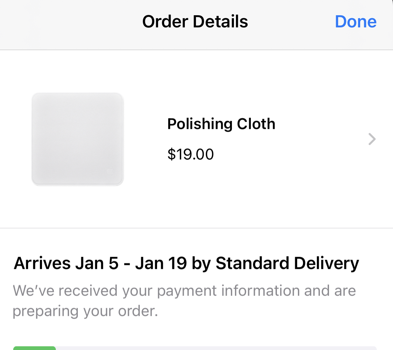393x350 pixels.
Task: Expand item details with the right chevron
Action: click(372, 139)
